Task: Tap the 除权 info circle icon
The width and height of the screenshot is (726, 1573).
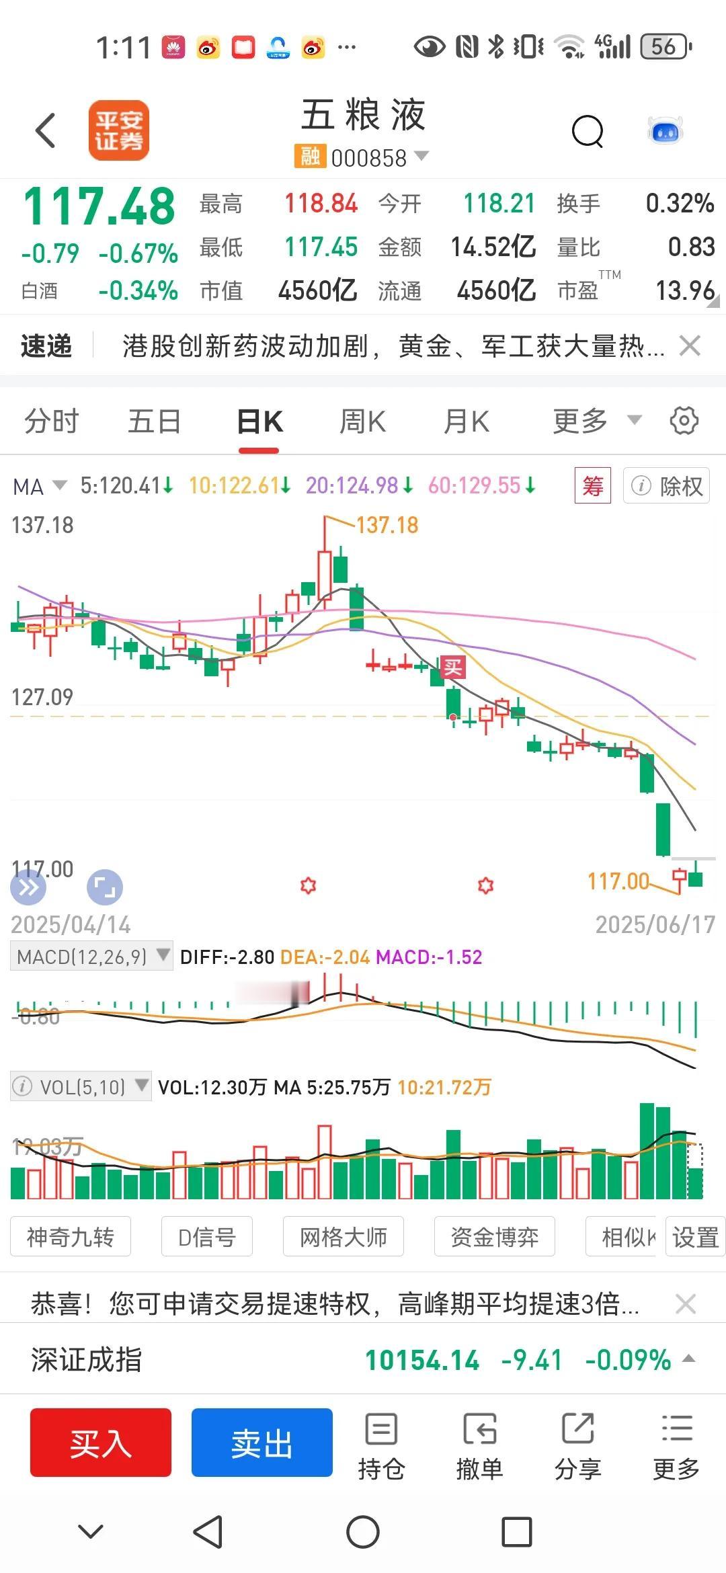Action: point(641,485)
